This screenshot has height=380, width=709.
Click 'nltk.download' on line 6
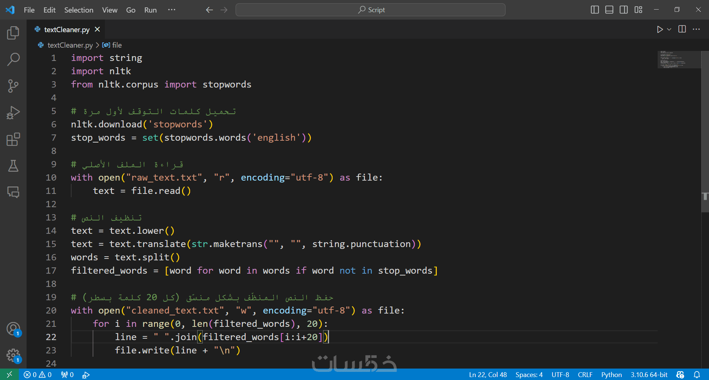tap(106, 124)
